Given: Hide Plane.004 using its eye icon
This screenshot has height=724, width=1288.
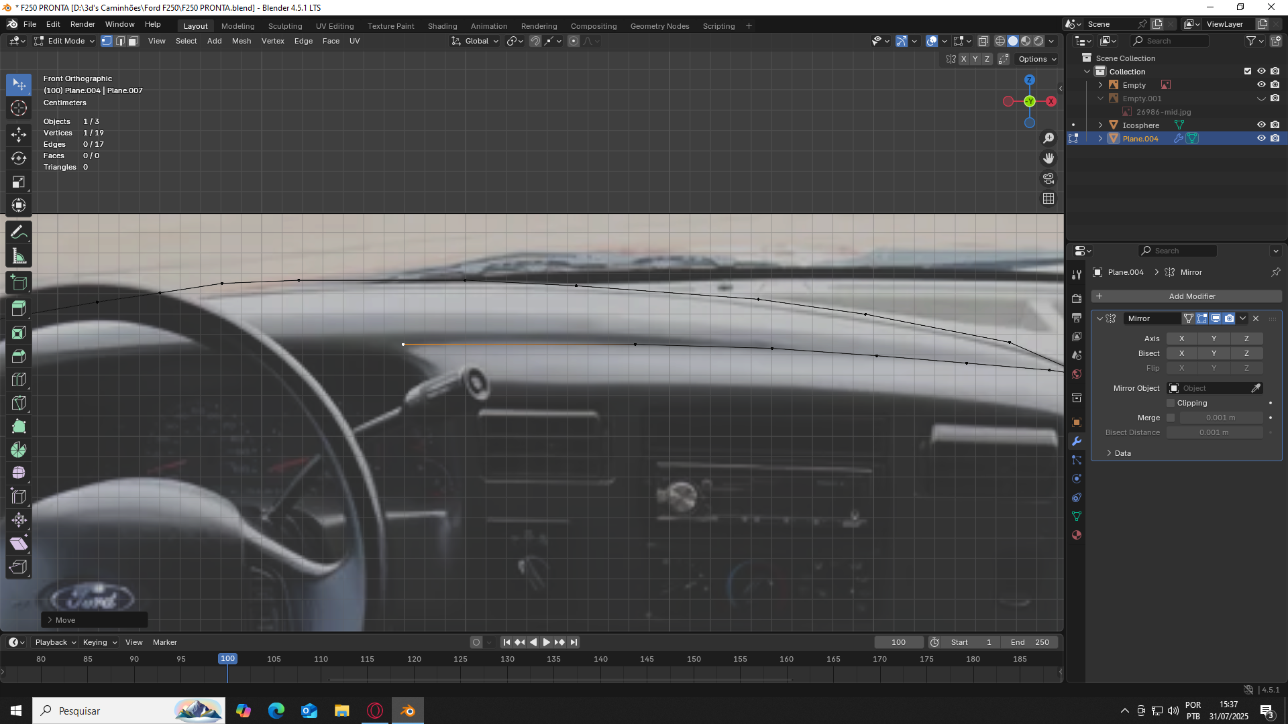Looking at the screenshot, I should click(x=1261, y=138).
